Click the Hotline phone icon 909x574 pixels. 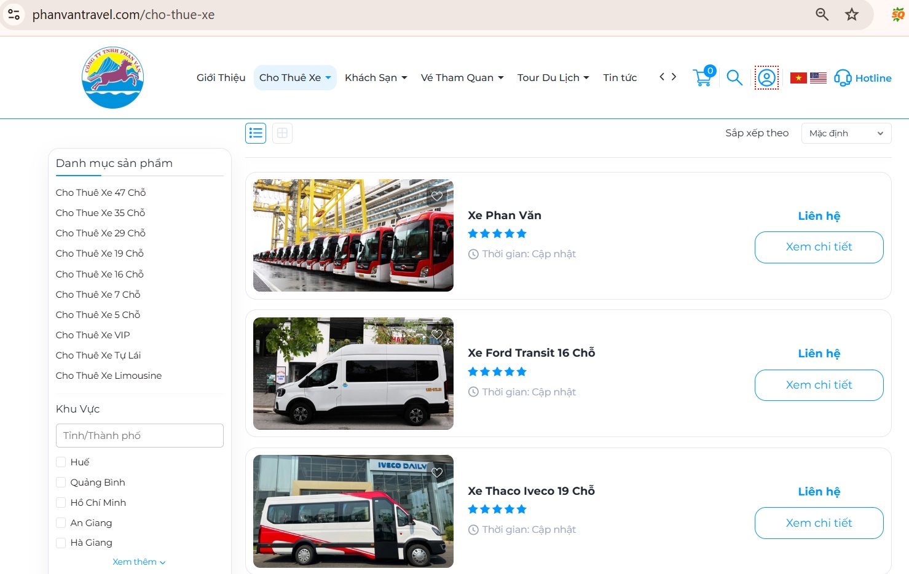(843, 78)
